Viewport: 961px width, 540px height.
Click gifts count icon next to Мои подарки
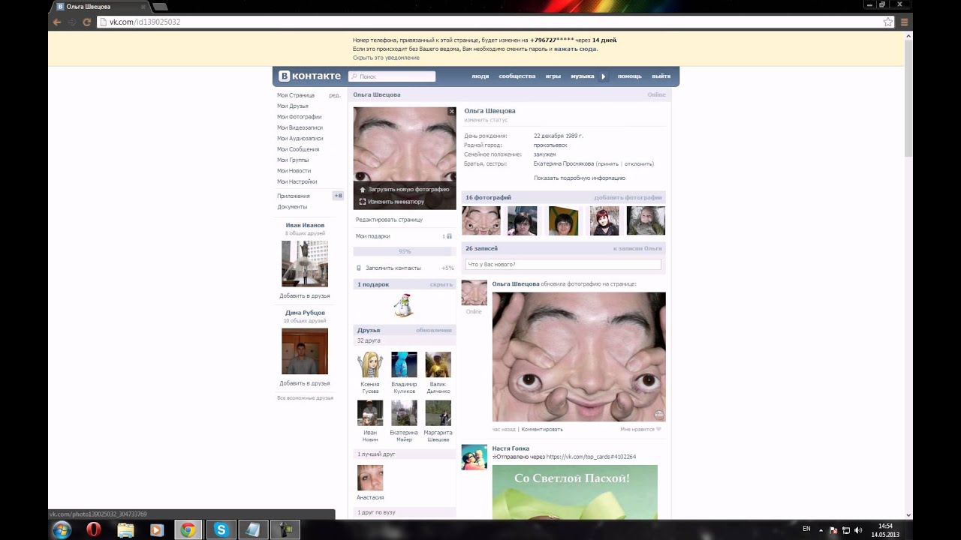tap(447, 236)
